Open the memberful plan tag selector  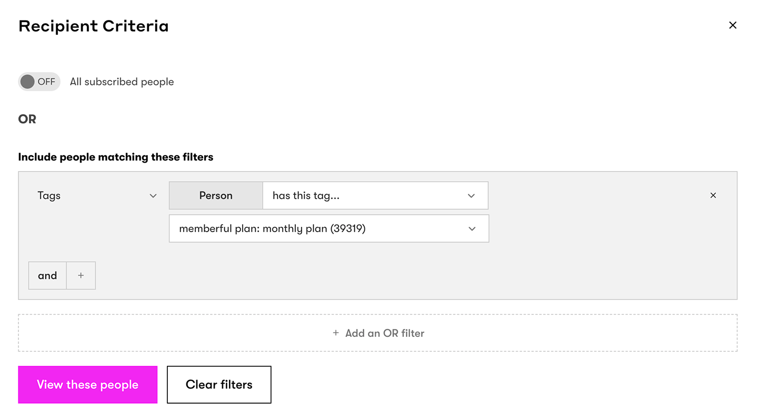click(329, 228)
